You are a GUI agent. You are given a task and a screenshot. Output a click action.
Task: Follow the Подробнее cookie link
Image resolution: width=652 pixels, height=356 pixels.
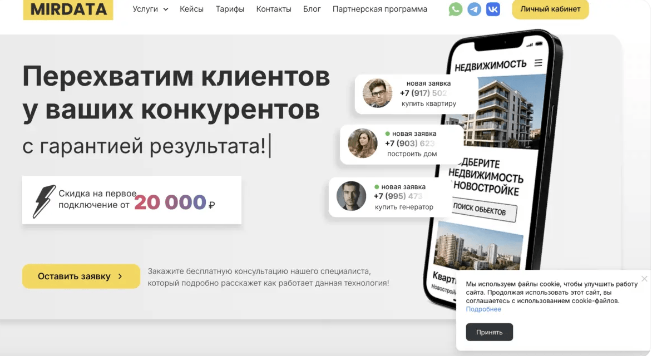click(483, 309)
